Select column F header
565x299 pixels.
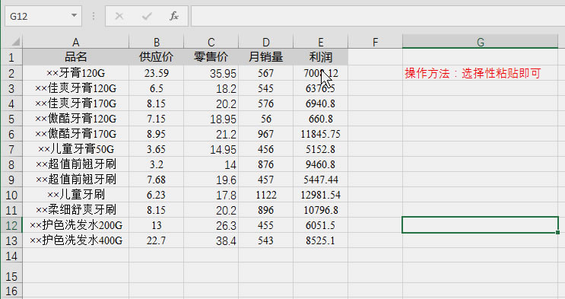(x=375, y=42)
